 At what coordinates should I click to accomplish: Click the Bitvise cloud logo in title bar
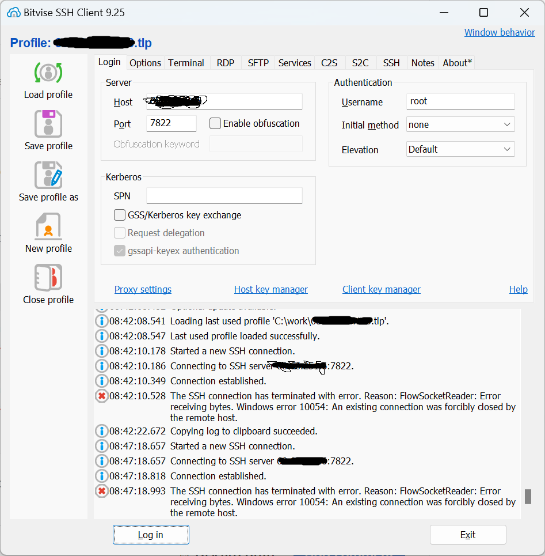pos(14,13)
